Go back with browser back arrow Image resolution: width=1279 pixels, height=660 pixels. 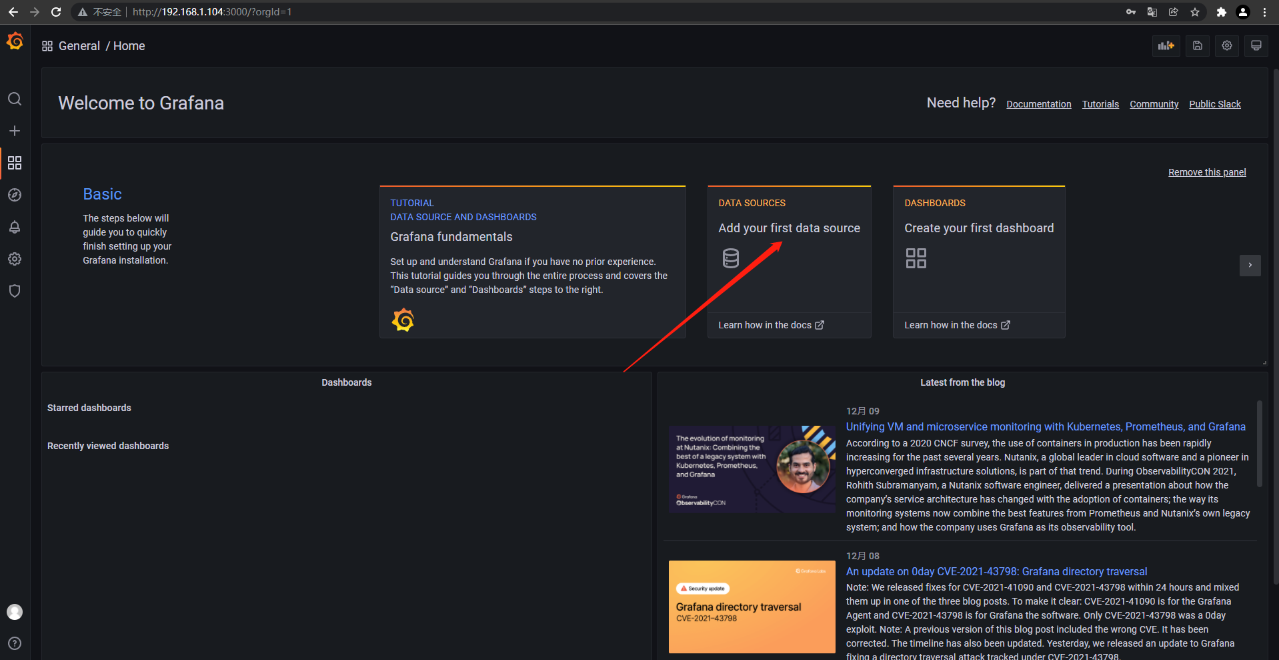[13, 12]
